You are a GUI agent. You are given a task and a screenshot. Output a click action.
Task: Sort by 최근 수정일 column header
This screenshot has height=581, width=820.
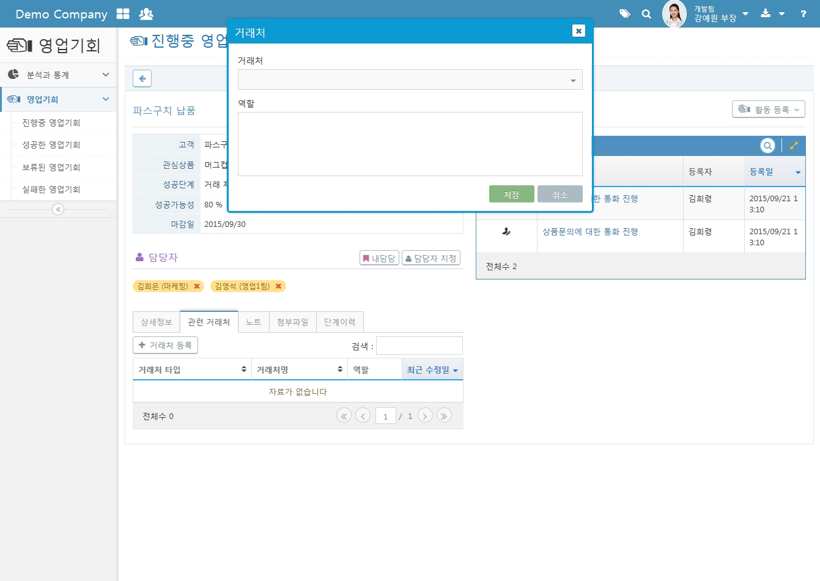432,370
